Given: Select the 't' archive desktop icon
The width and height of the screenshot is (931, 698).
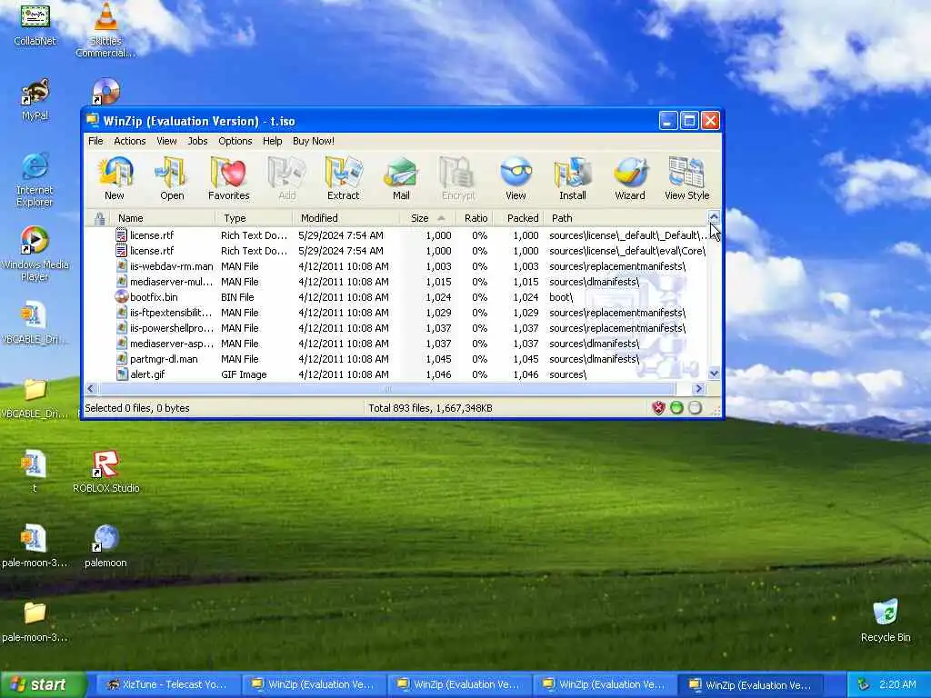Looking at the screenshot, I should (x=34, y=472).
